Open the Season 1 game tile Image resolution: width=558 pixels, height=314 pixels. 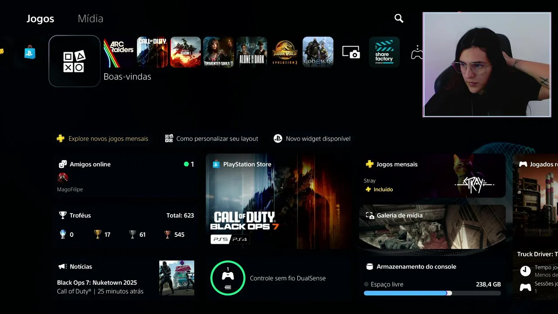[x=185, y=52]
